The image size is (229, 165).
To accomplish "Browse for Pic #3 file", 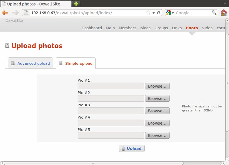I will coord(157,111).
